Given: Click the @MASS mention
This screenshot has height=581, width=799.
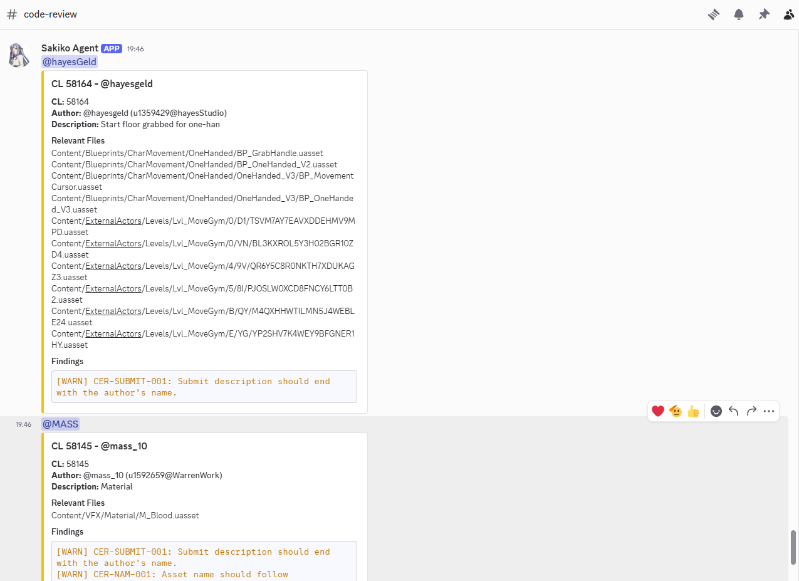Looking at the screenshot, I should 61,424.
